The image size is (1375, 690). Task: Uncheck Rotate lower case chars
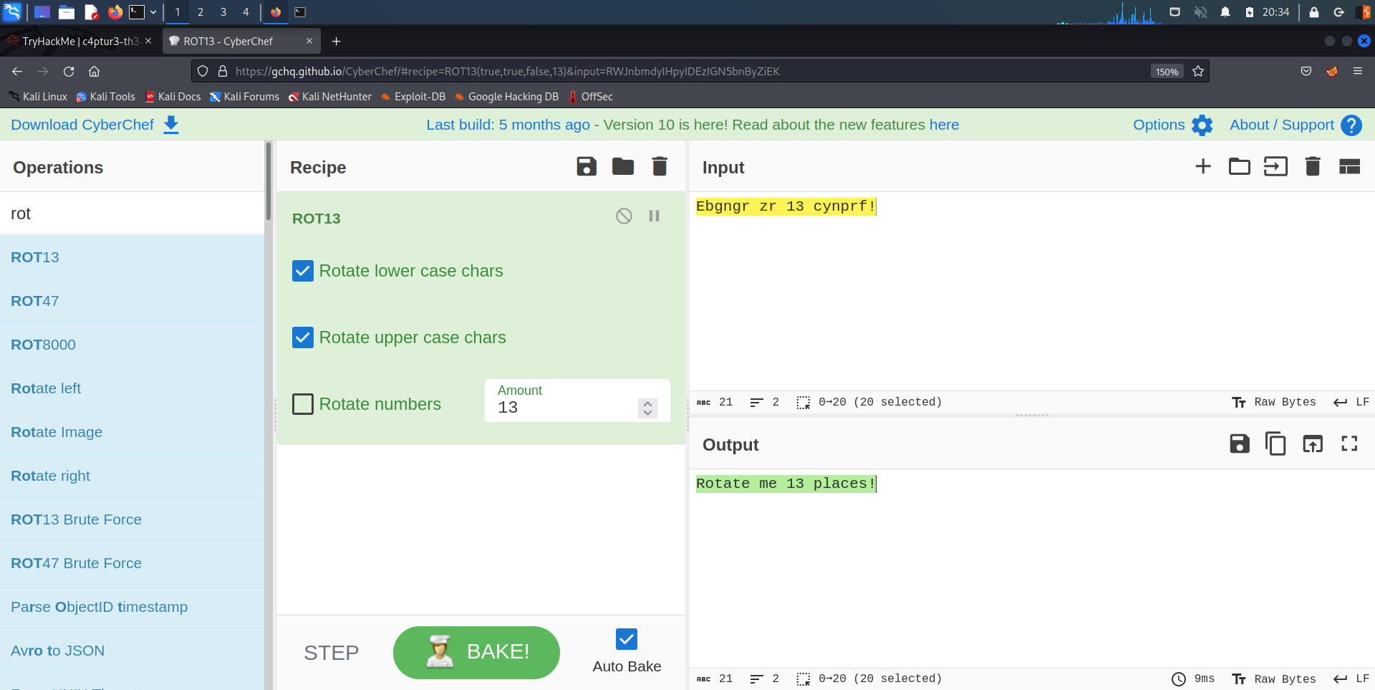[303, 271]
